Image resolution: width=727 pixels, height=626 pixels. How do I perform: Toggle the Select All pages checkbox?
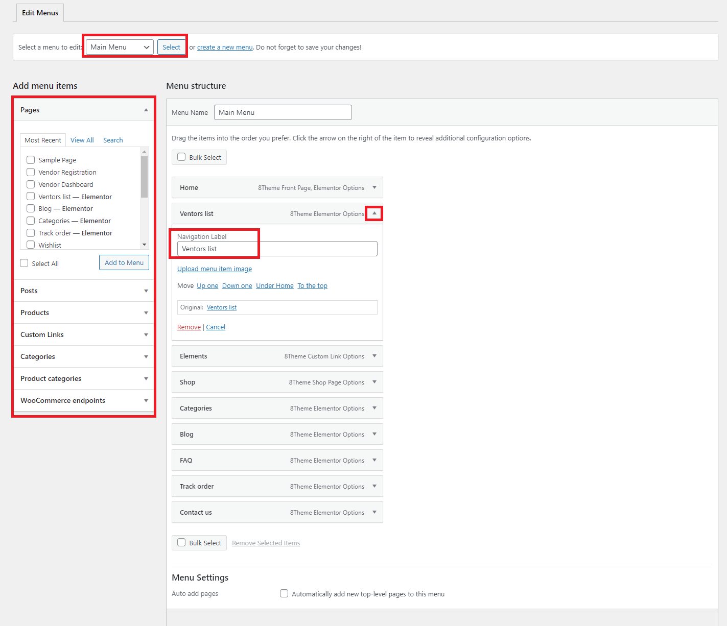tap(24, 263)
